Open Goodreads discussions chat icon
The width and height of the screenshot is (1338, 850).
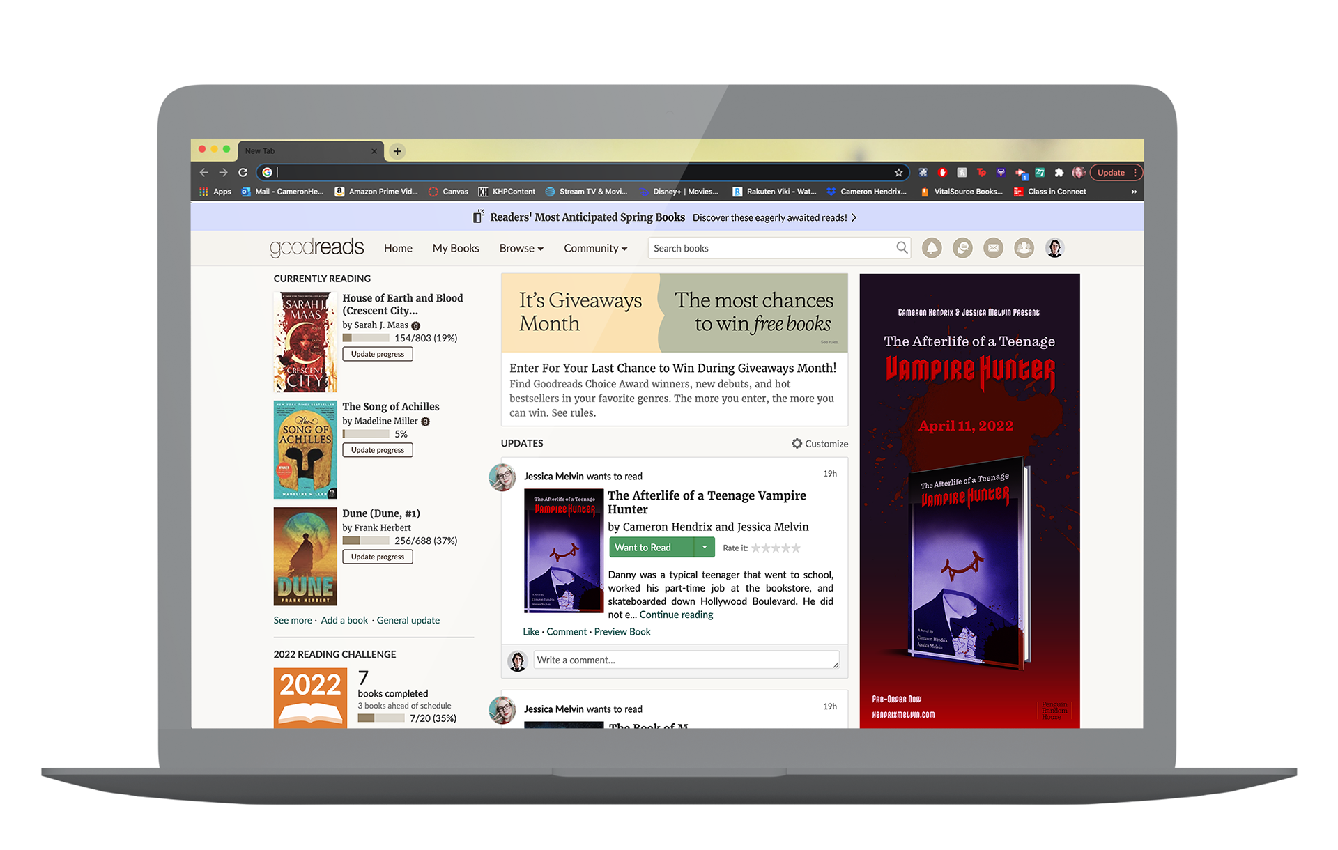962,248
